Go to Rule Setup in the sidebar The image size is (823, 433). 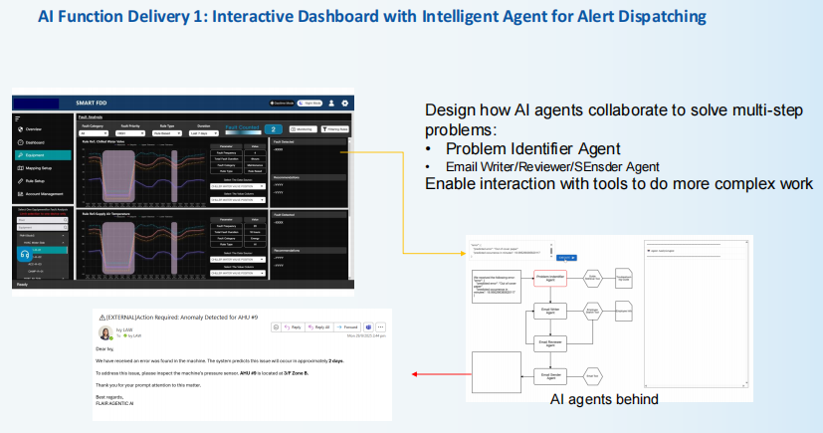pos(35,180)
